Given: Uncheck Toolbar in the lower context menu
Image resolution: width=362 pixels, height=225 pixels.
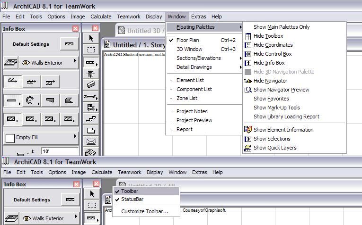Looking at the screenshot, I should tap(146, 191).
